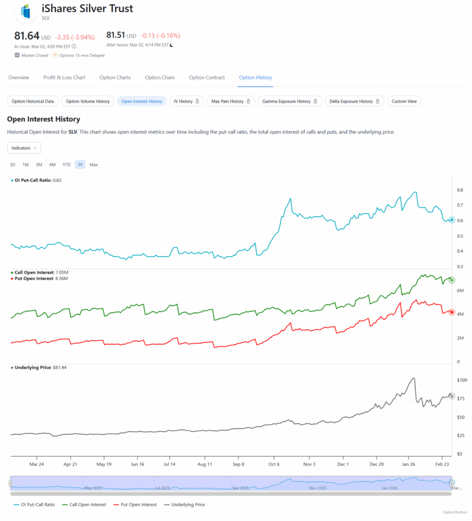Switch to the Option Chain tab
The height and width of the screenshot is (521, 472).
point(160,77)
